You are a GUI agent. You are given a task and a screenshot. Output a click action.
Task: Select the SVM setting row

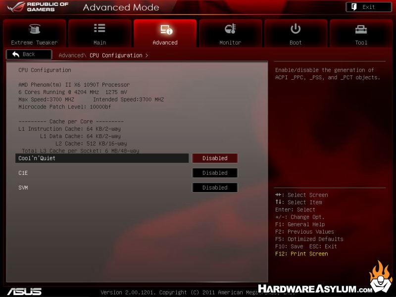coord(102,188)
